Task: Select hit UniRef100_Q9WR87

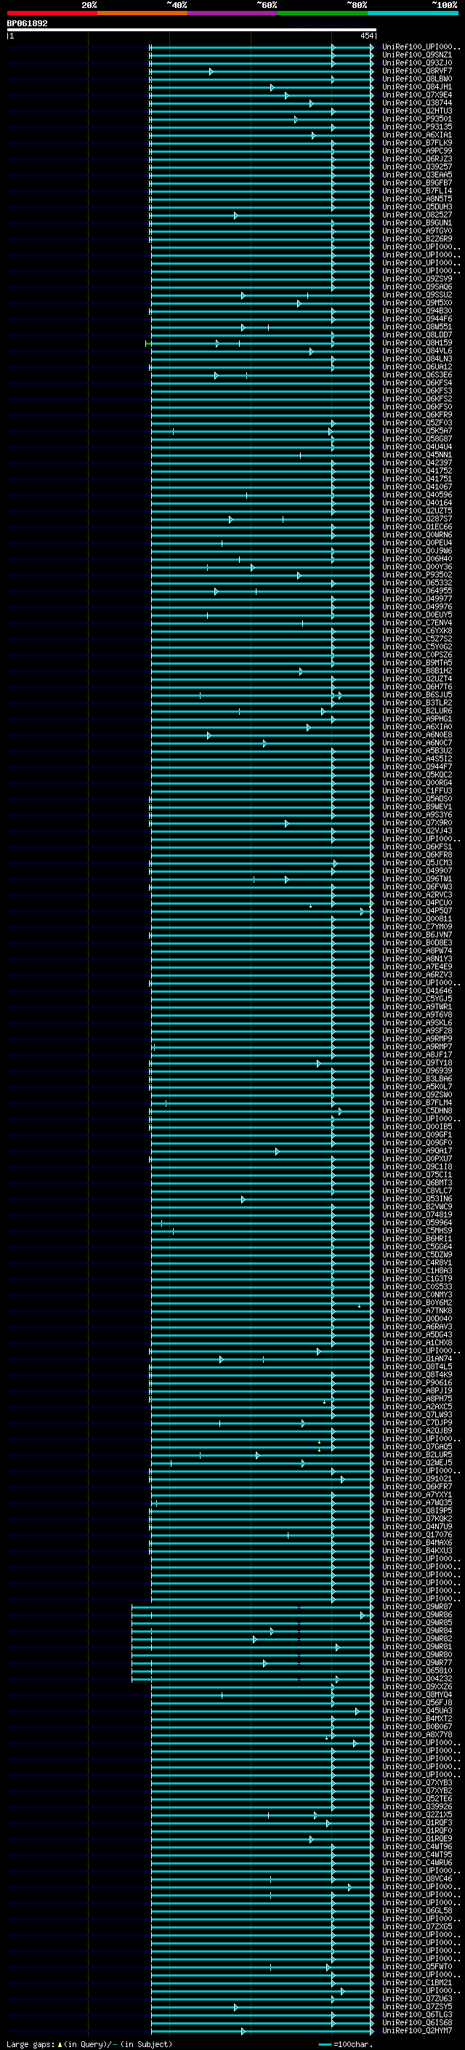Action: click(417, 1606)
